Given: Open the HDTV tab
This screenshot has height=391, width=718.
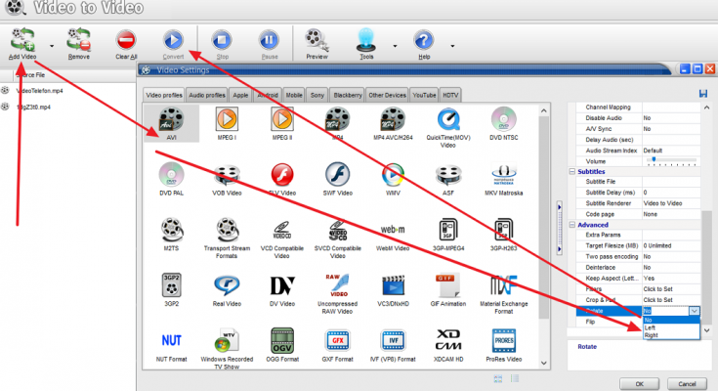Looking at the screenshot, I should [x=450, y=95].
